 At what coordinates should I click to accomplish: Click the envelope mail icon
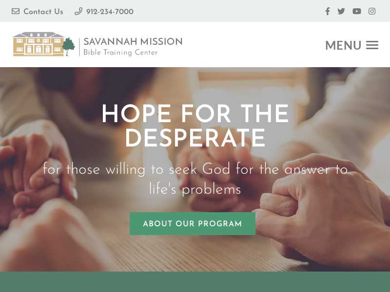(16, 11)
